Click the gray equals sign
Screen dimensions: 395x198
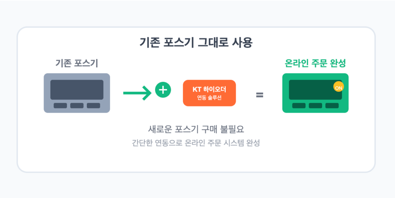(260, 95)
